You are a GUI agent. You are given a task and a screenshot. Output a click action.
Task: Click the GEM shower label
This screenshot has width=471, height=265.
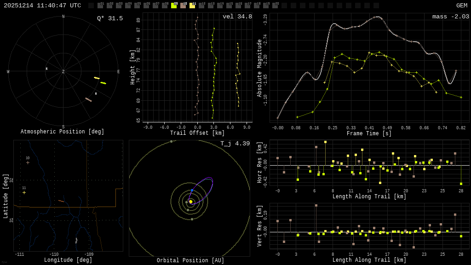(461, 6)
